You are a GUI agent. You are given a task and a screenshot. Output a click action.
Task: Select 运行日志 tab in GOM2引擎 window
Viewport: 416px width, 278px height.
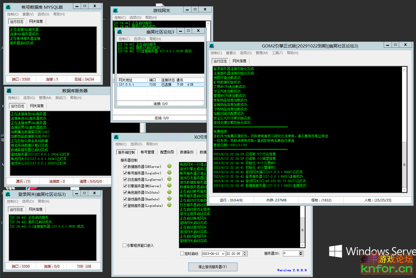tap(220, 61)
